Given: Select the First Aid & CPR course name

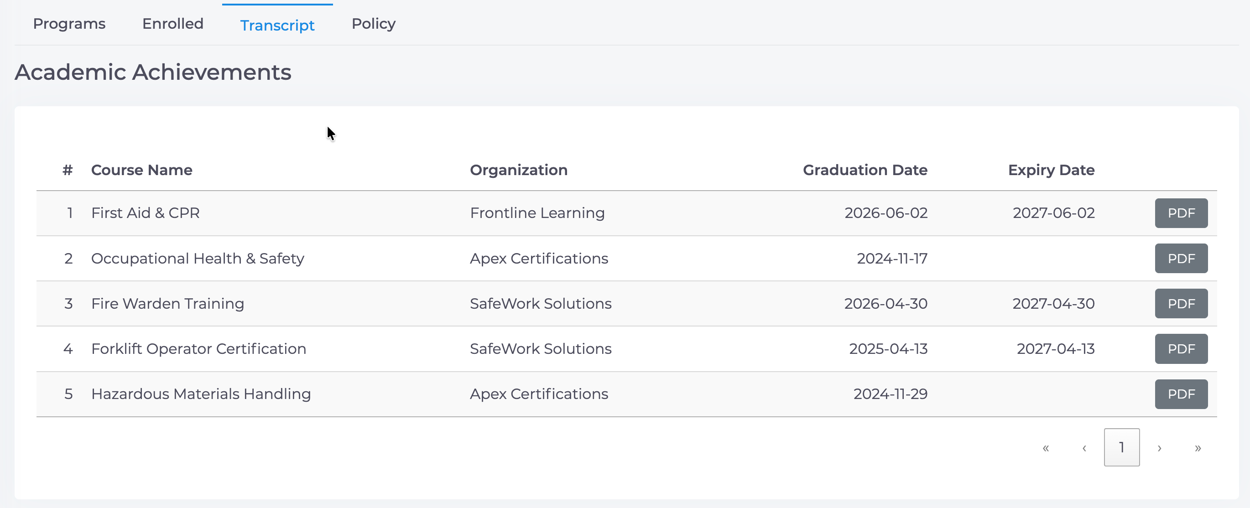Looking at the screenshot, I should (x=146, y=213).
